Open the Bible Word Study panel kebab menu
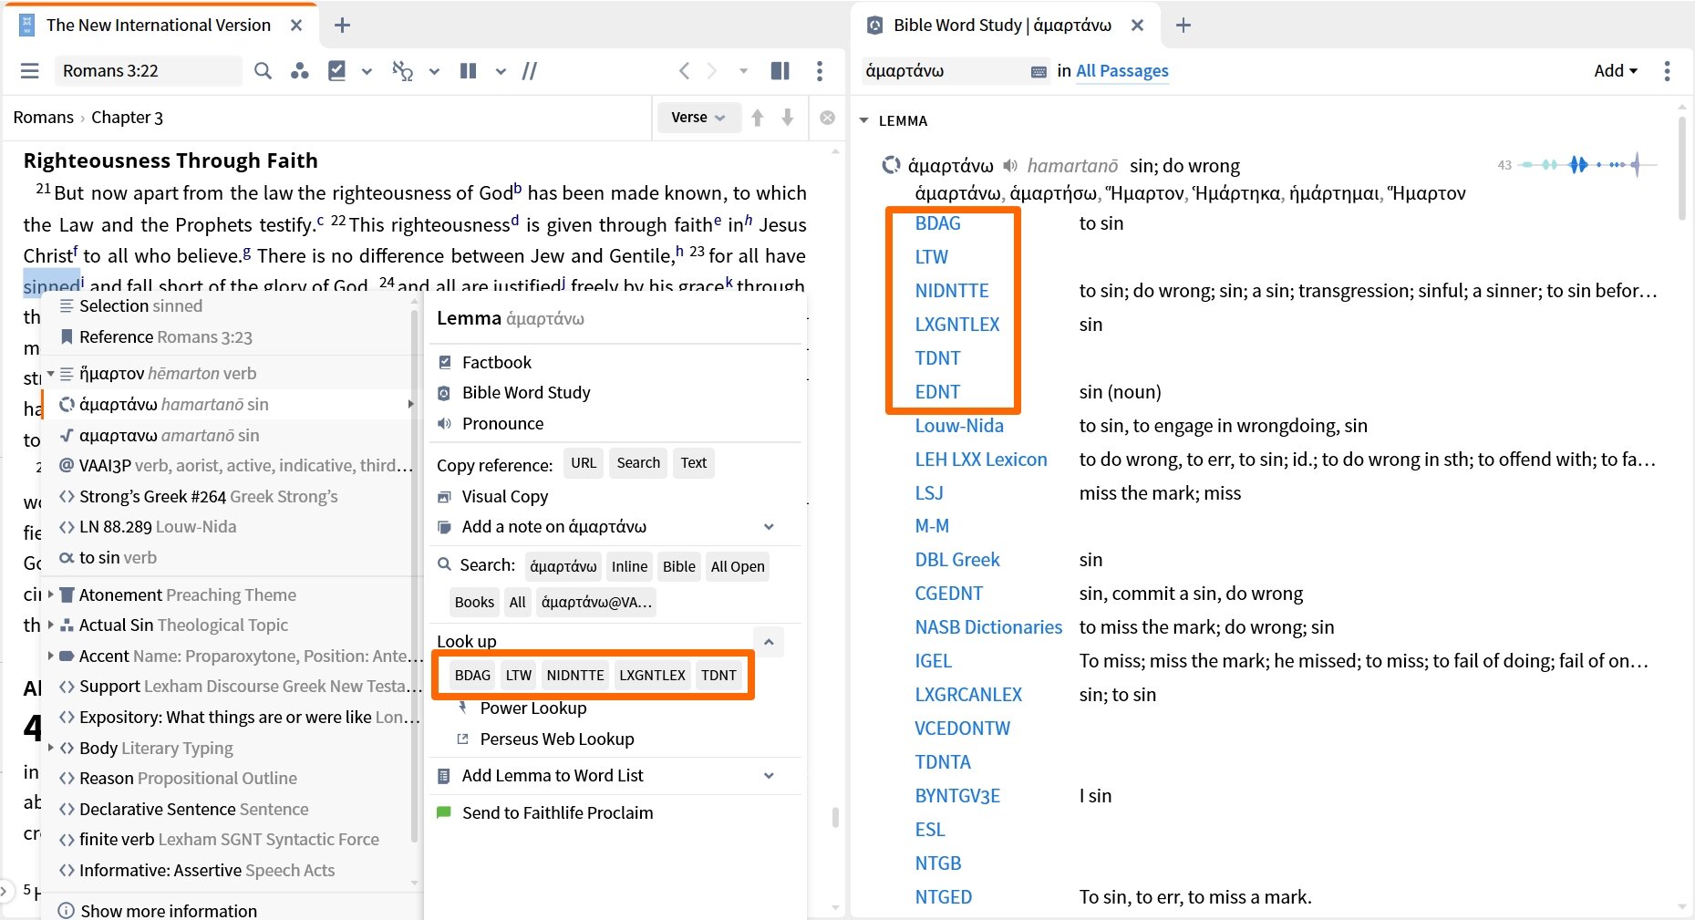 click(x=1667, y=70)
